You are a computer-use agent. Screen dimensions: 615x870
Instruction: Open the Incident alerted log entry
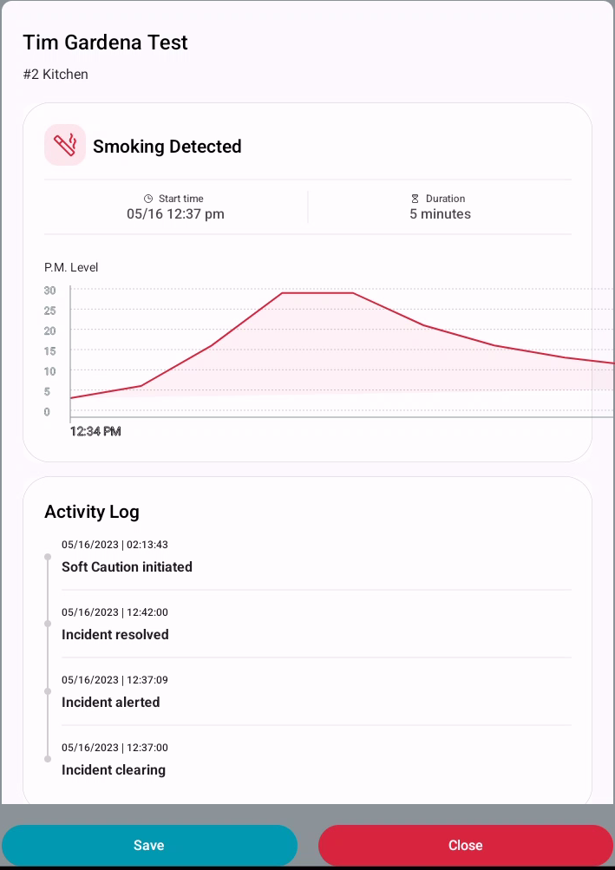pos(111,702)
